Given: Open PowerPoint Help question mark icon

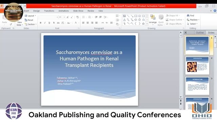Looking at the screenshot, I should (215, 11).
